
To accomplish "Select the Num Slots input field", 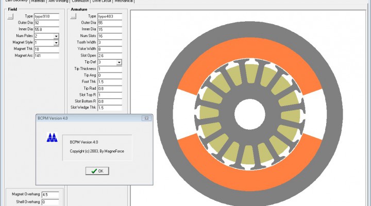I will tap(109, 36).
